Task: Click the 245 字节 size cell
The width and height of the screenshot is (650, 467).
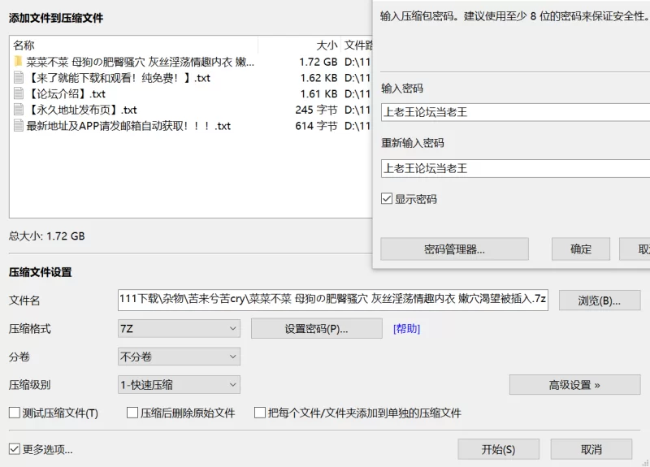Action: (x=316, y=110)
